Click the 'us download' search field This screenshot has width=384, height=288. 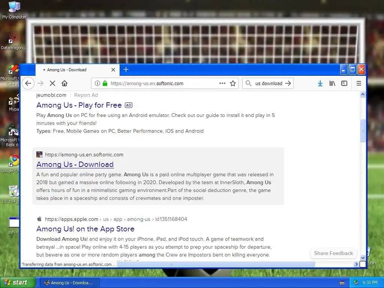tap(268, 83)
